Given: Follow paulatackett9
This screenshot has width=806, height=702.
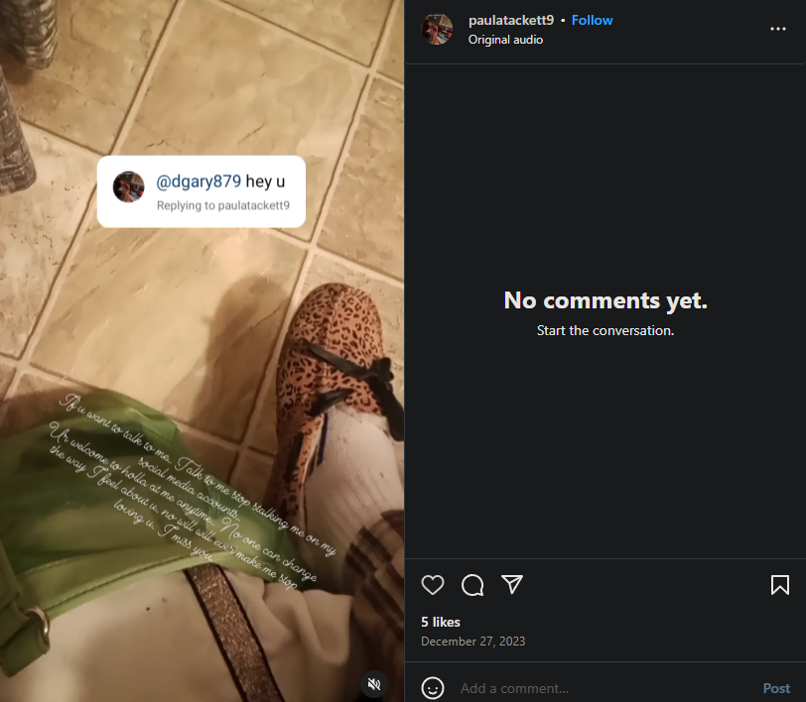Looking at the screenshot, I should tap(593, 20).
